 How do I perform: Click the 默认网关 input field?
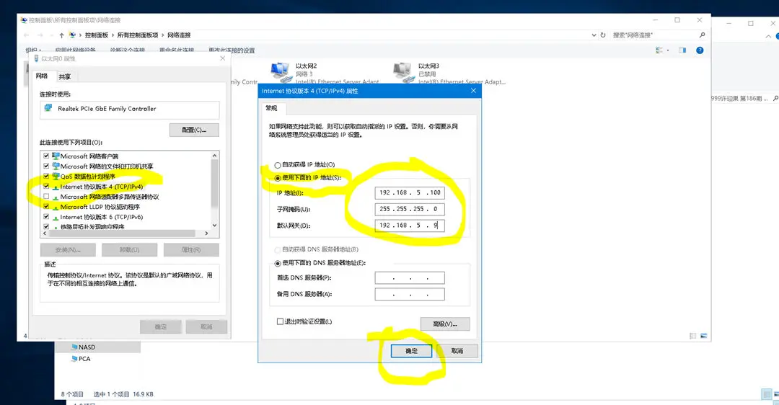[x=410, y=226]
